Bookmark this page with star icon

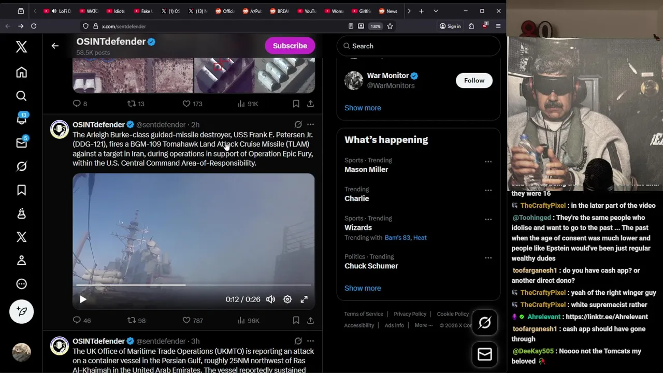point(390,26)
